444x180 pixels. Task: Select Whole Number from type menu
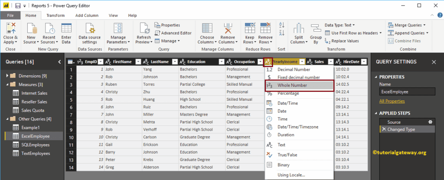tap(300, 85)
